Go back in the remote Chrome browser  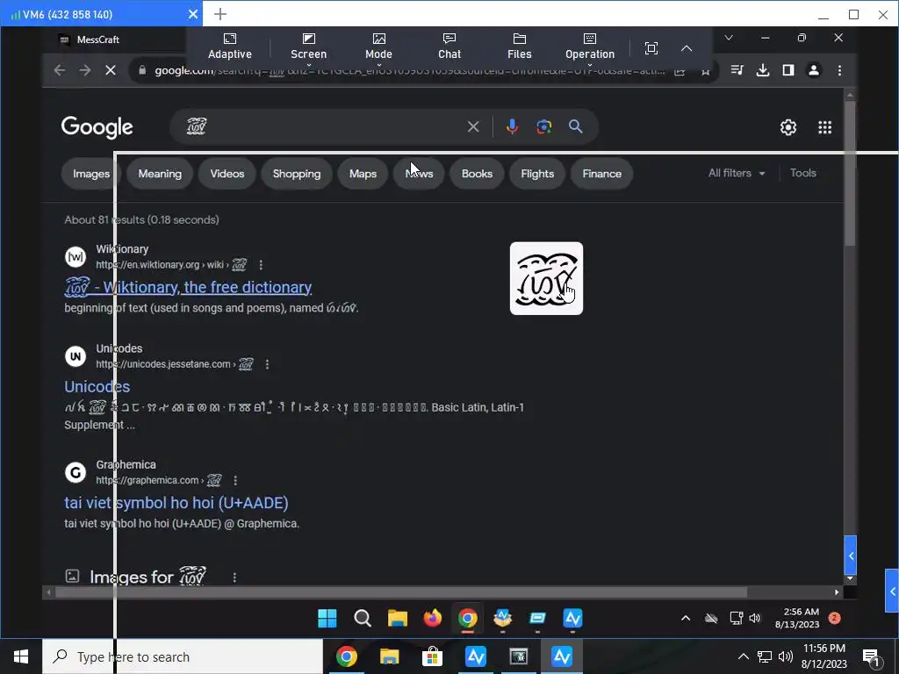pyautogui.click(x=59, y=70)
